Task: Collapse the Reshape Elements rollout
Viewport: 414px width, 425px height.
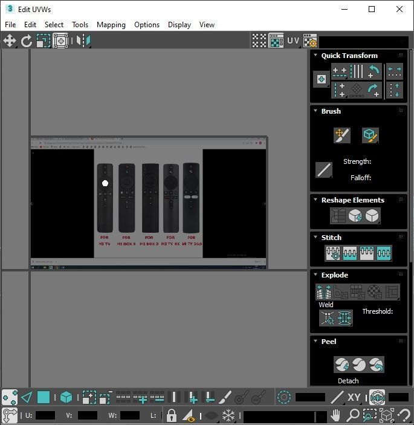Action: (x=315, y=200)
